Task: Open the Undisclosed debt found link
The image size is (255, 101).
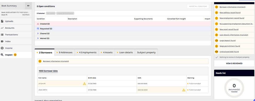Action: [229, 52]
